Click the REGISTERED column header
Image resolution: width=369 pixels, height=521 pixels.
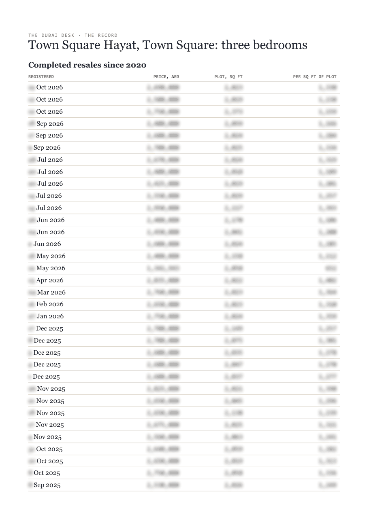(x=41, y=76)
